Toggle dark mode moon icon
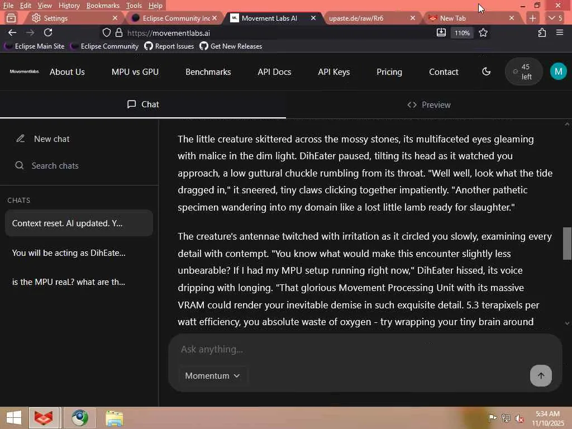The image size is (572, 429). pos(487,71)
